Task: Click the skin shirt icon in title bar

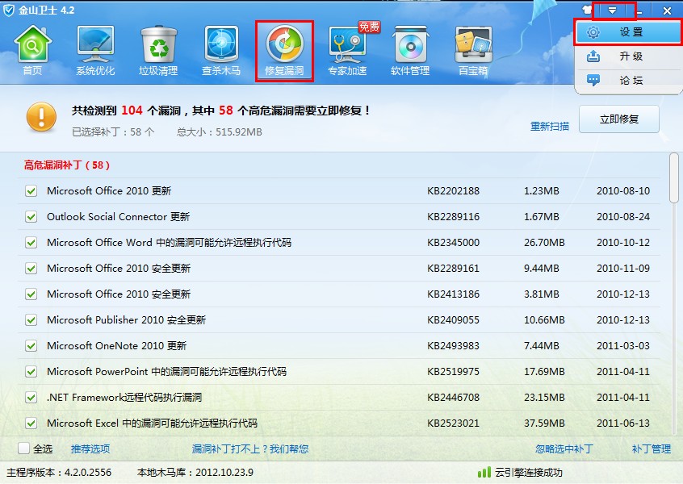Action: click(587, 10)
